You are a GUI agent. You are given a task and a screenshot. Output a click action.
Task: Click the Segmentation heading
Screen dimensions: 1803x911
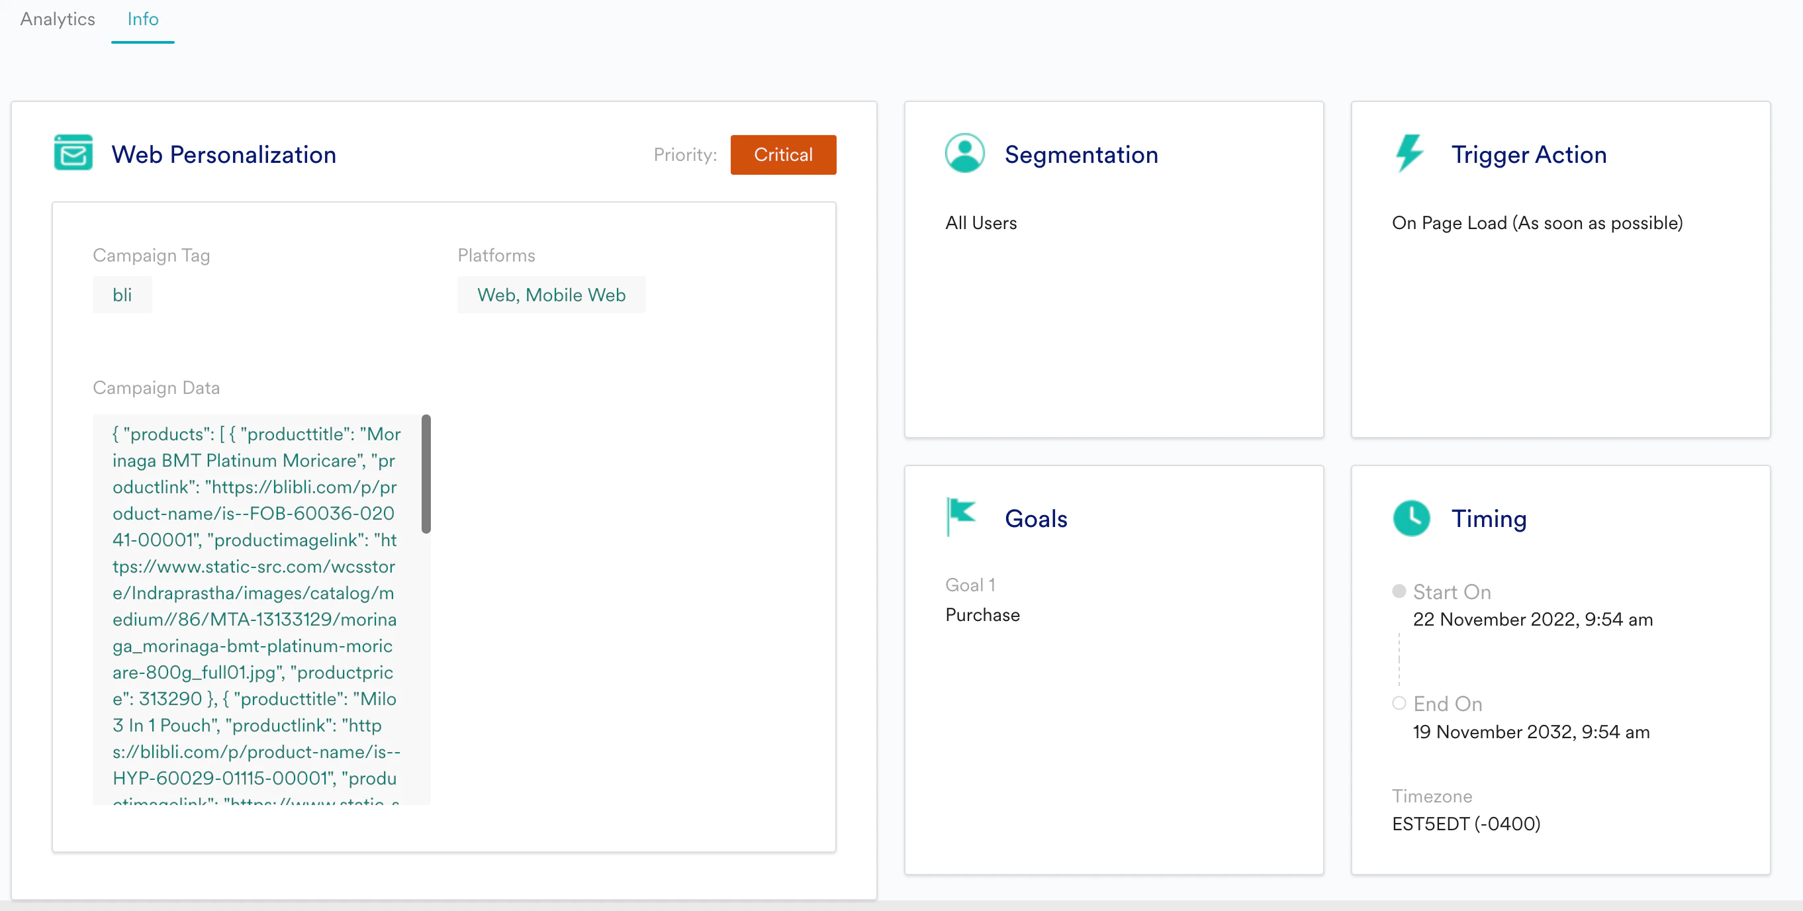pyautogui.click(x=1081, y=155)
